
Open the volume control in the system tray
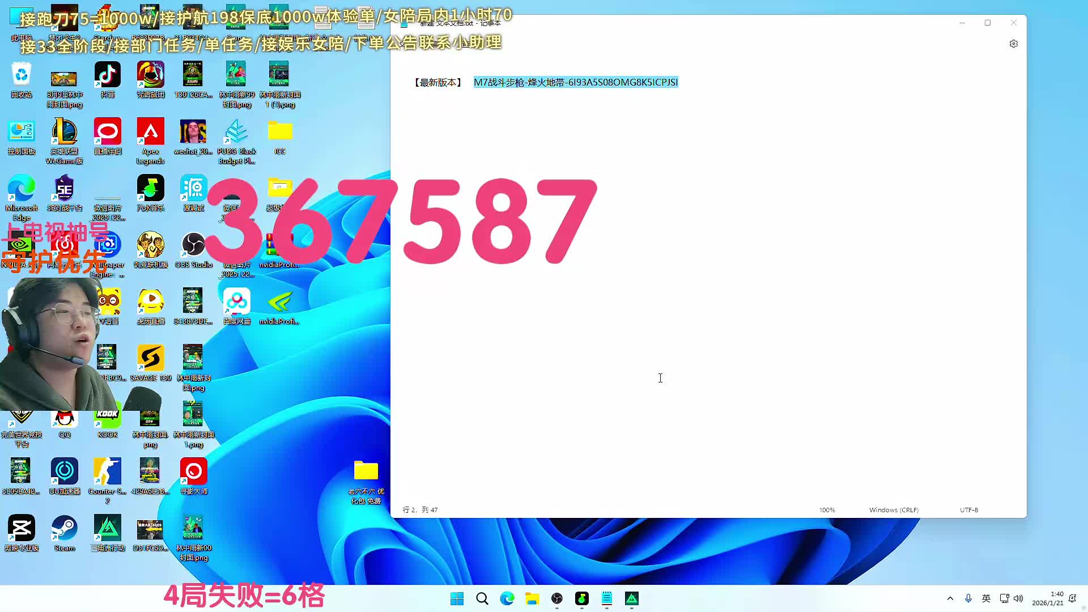coord(1018,598)
